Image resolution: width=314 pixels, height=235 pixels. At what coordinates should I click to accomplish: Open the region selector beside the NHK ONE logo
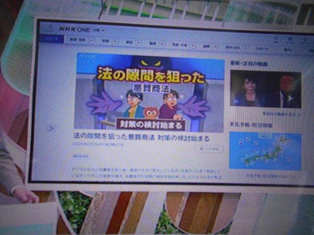click(x=100, y=30)
